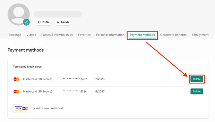Click the expiry date 12/2028

(99, 79)
